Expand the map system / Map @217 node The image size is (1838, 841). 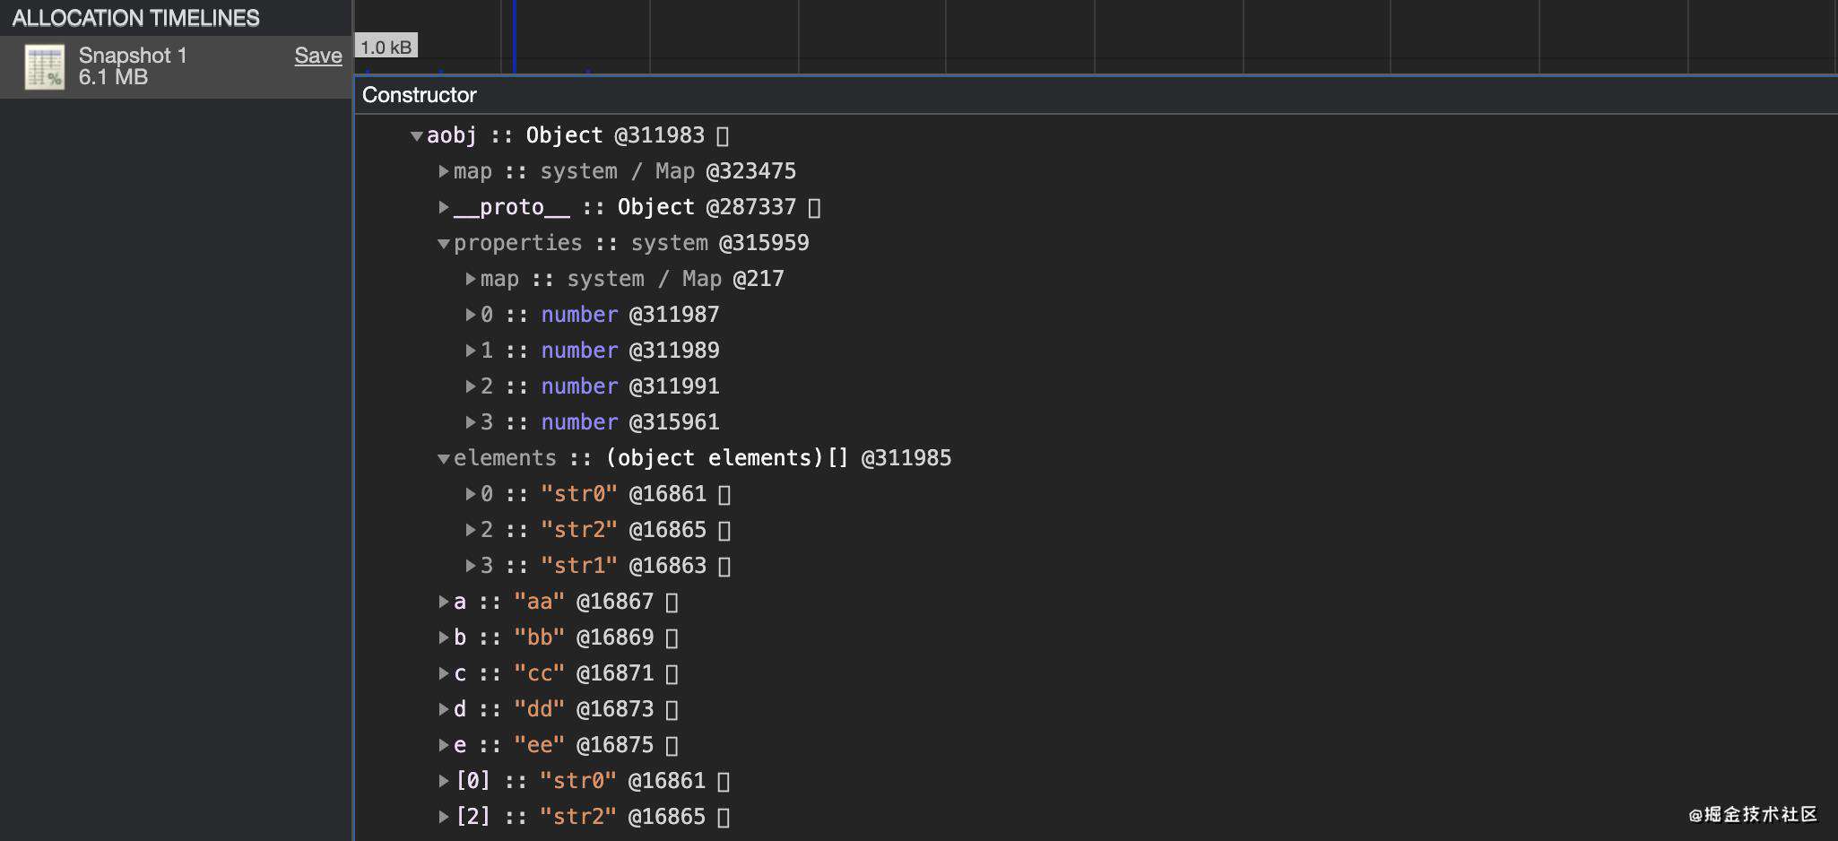click(x=471, y=279)
